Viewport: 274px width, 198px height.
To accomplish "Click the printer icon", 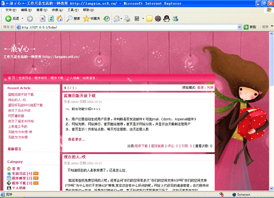I will tap(127, 19).
